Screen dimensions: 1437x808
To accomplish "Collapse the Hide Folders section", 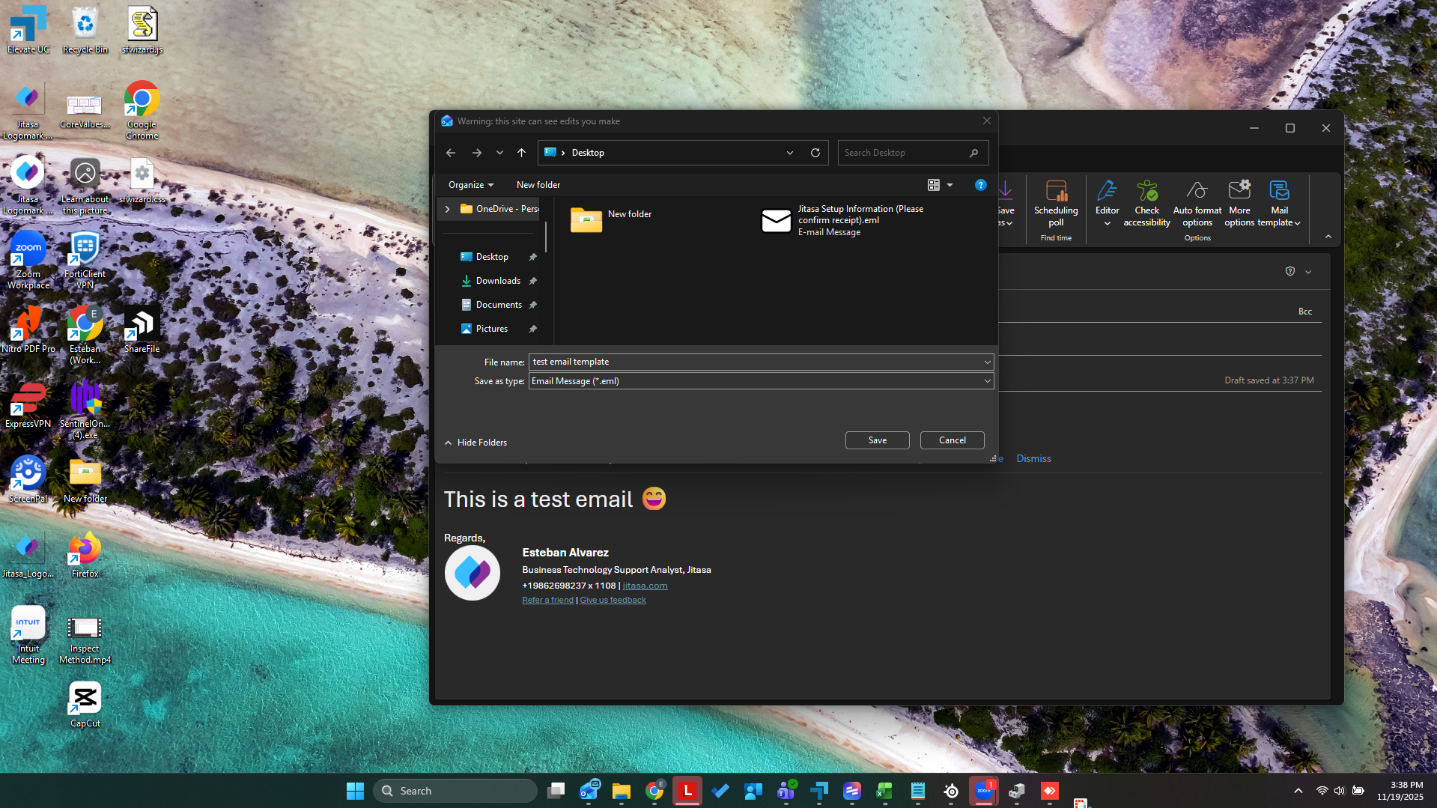I will click(476, 442).
